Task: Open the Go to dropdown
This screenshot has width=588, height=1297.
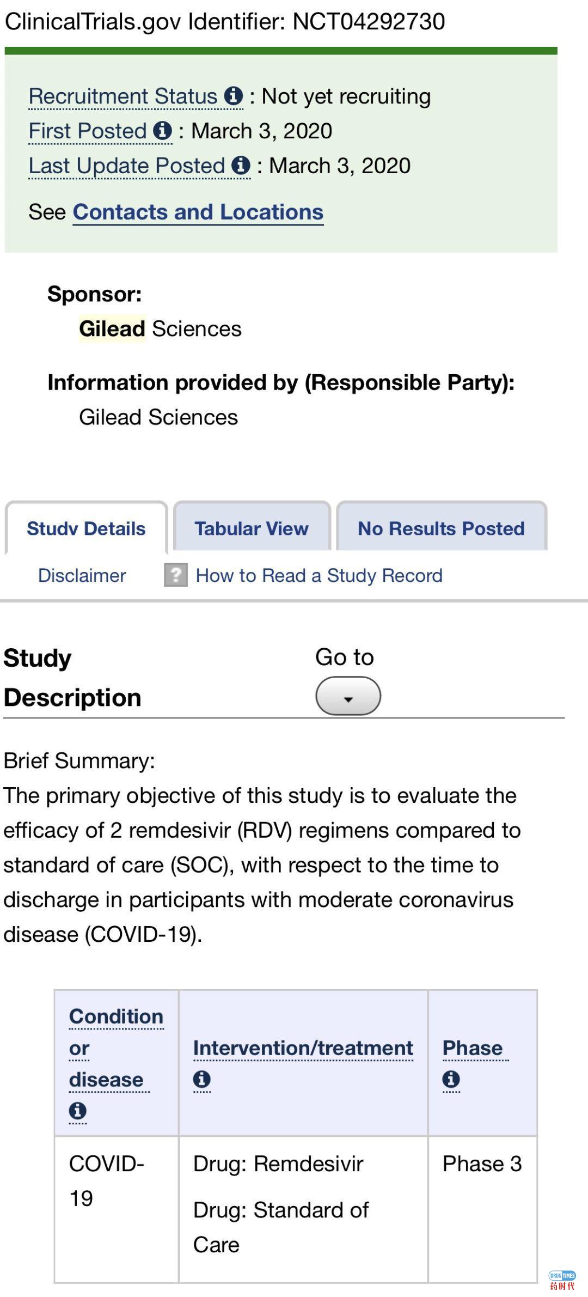Action: click(348, 696)
